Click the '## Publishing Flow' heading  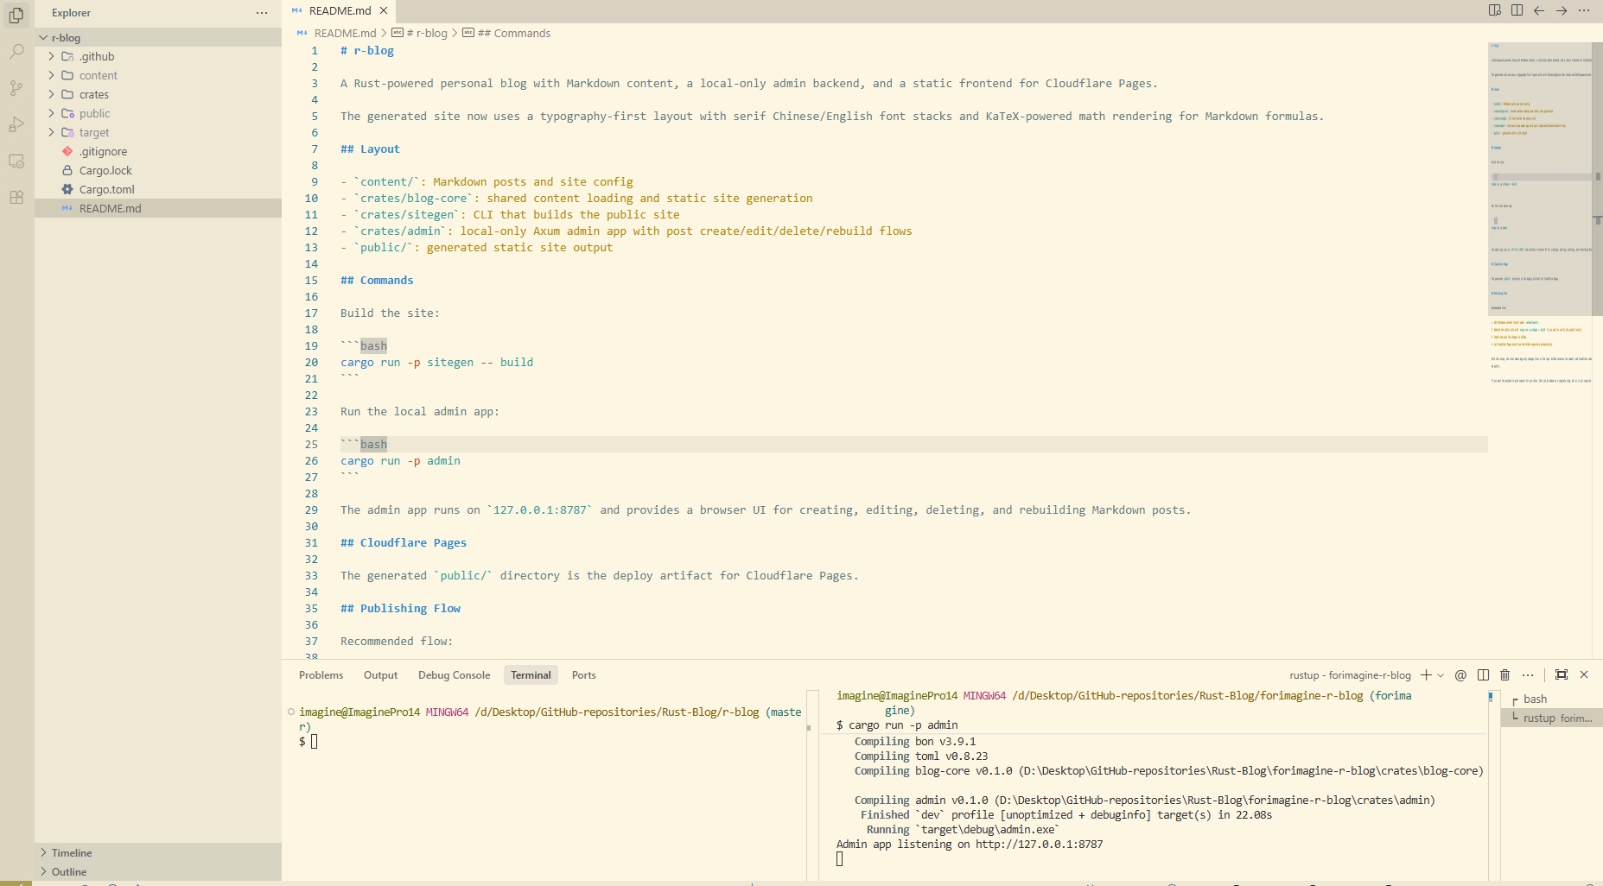point(400,609)
